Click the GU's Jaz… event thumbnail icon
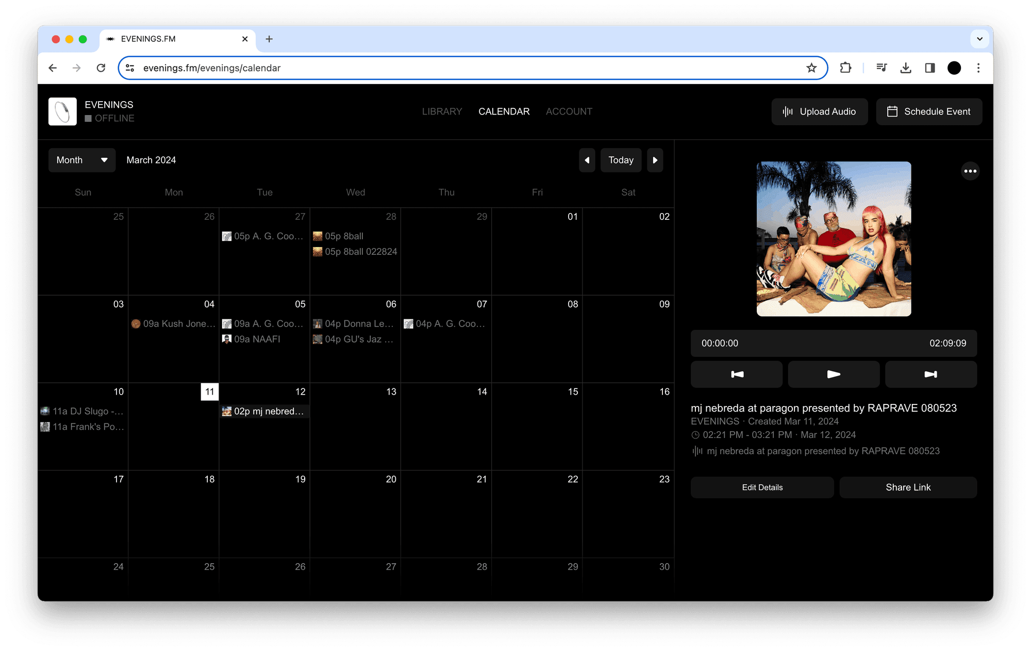 click(318, 339)
